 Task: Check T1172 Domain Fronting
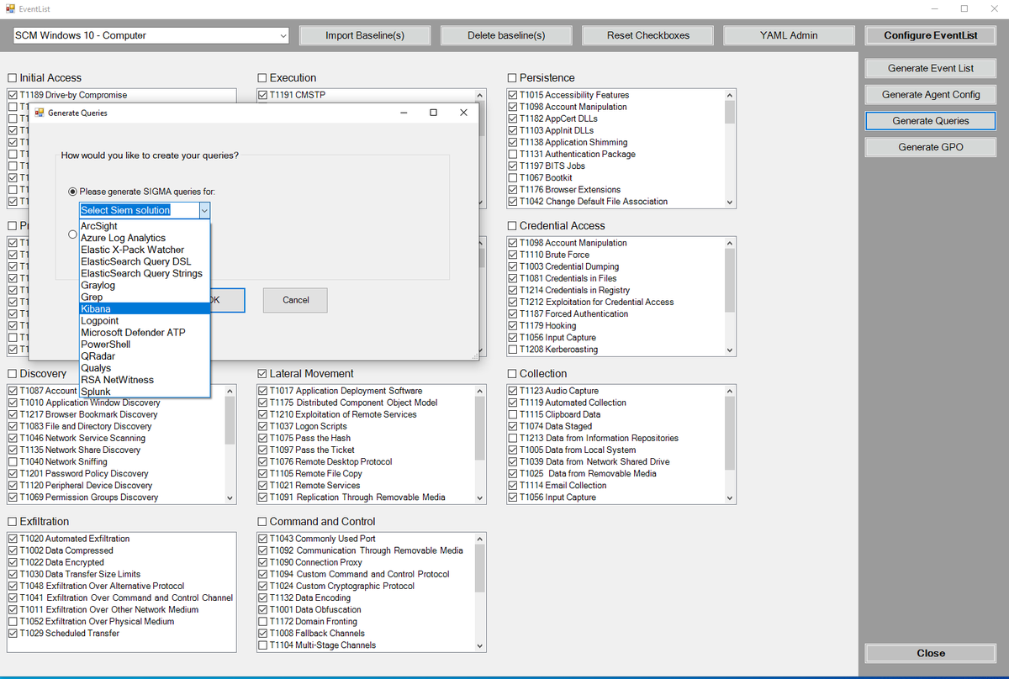tap(263, 621)
